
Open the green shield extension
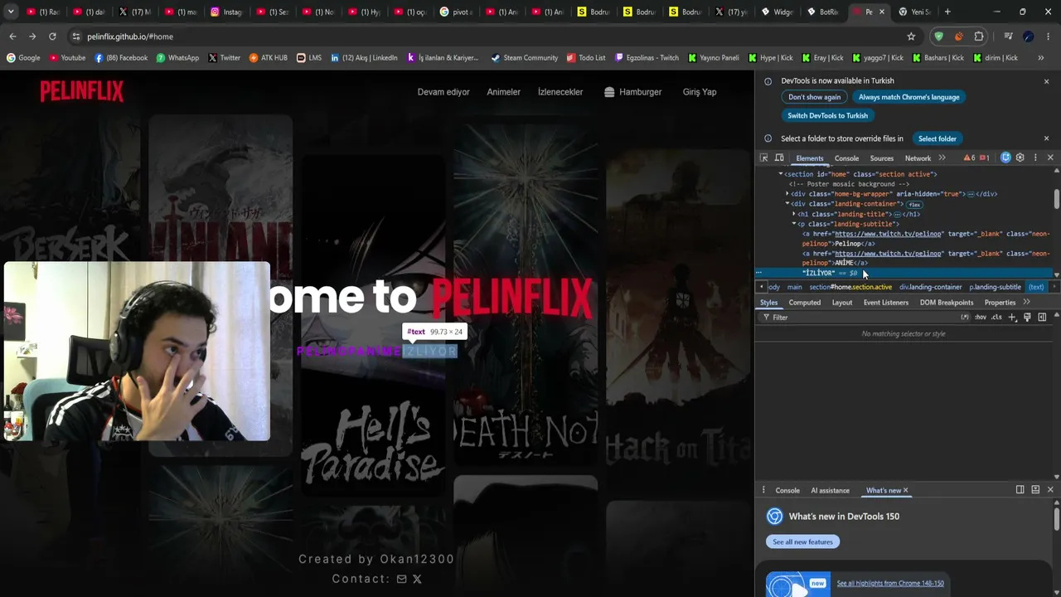pyautogui.click(x=938, y=36)
